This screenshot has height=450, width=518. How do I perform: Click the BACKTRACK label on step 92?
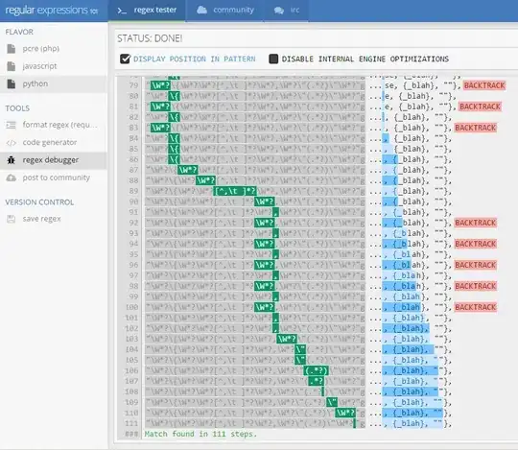tap(476, 223)
